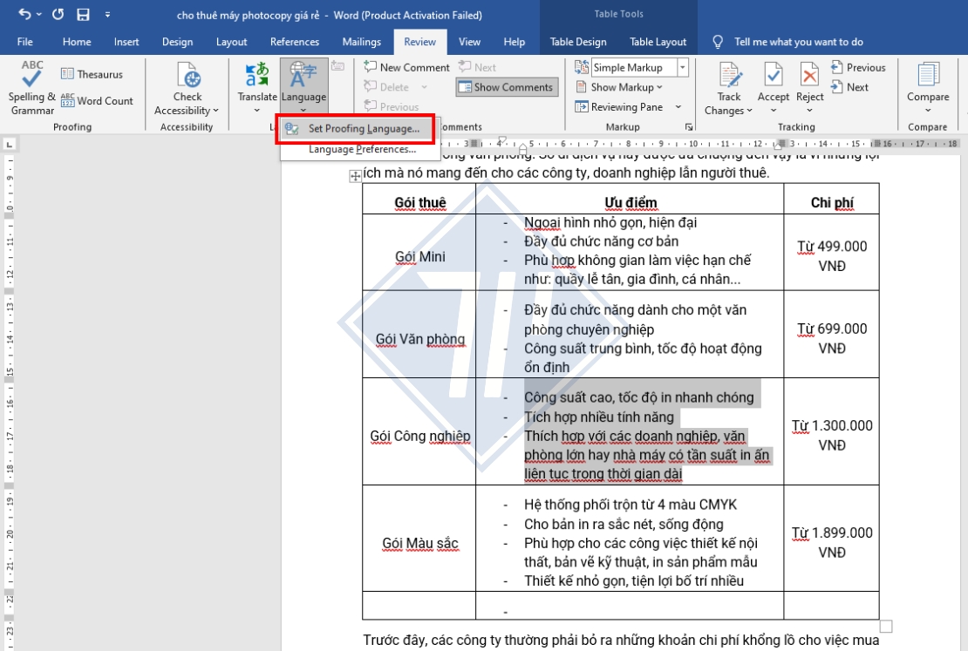Open the Table Layout tab

(658, 41)
